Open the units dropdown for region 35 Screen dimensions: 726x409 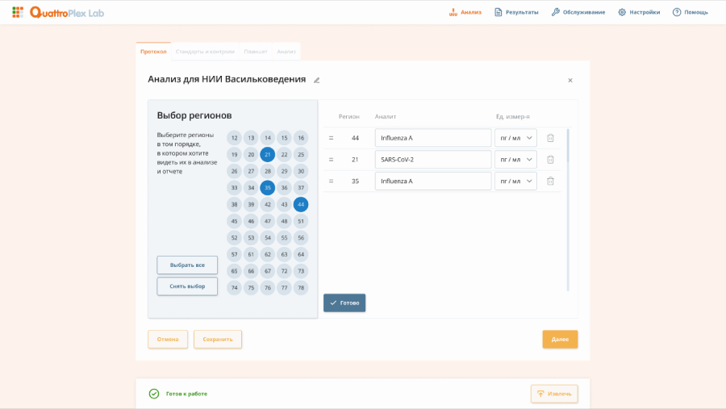tap(515, 181)
